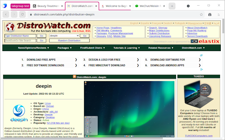Image resolution: width=225 pixels, height=140 pixels.
Task: Open the DW Weekly link
Action: coord(103,30)
